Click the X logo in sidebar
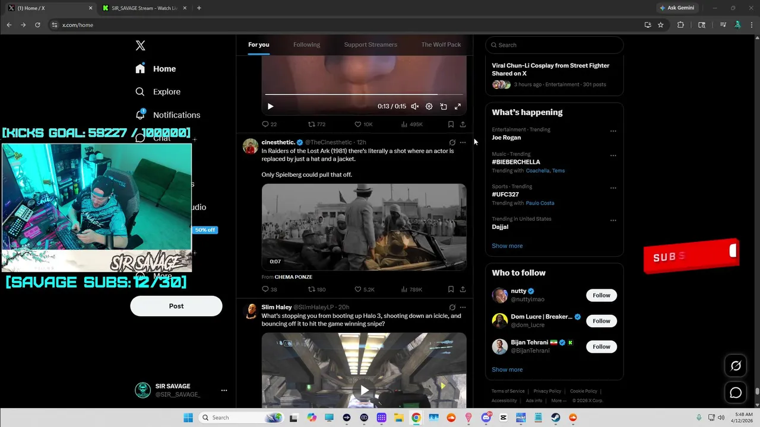Viewport: 760px width, 427px height. tap(140, 46)
